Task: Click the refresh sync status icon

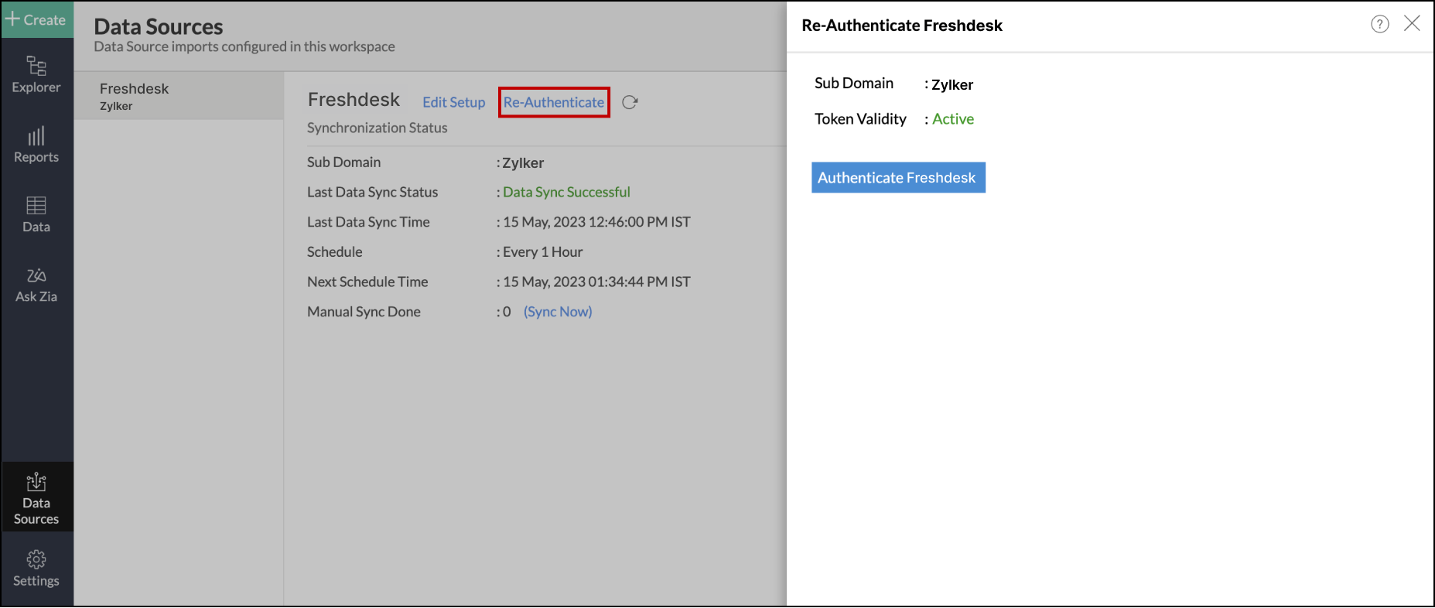Action: click(x=630, y=102)
